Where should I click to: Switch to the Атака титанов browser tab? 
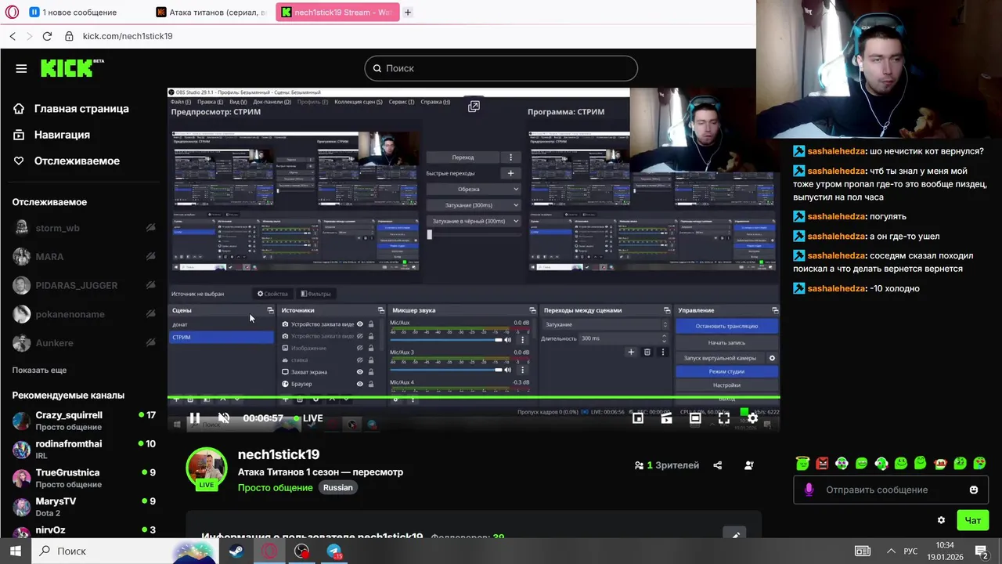point(211,12)
